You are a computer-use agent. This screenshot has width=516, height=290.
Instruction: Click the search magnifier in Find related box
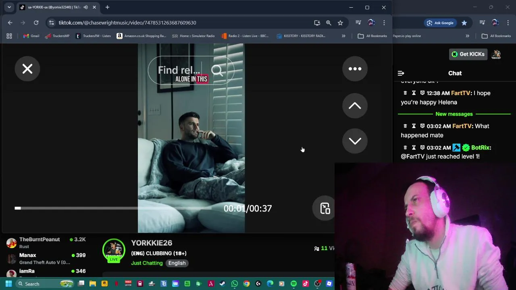pyautogui.click(x=217, y=70)
